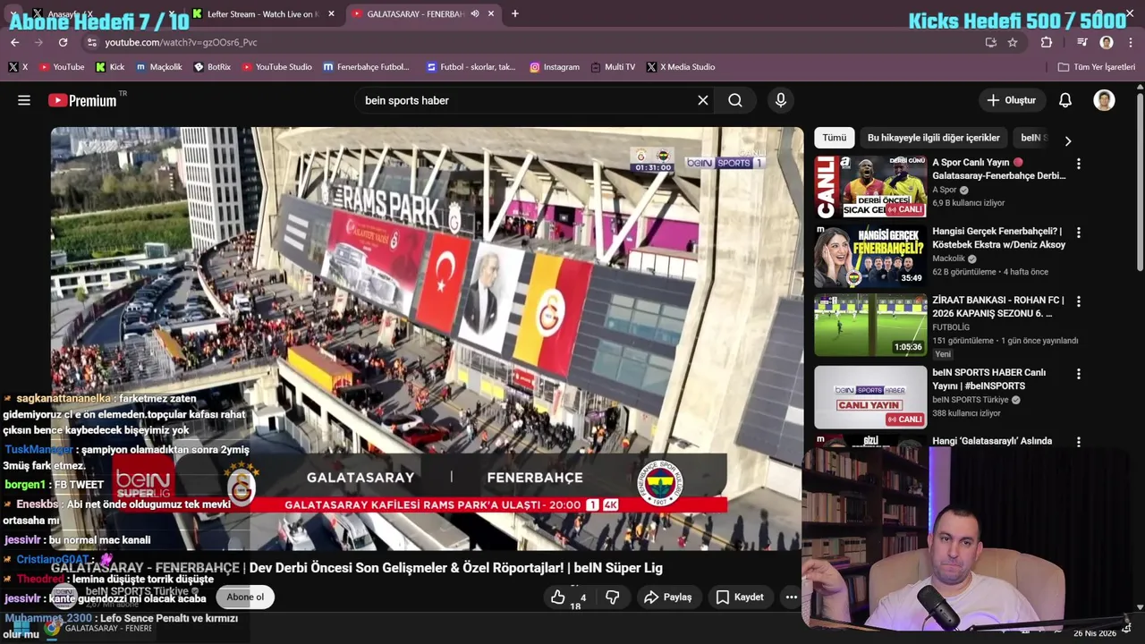Screen dimensions: 1145x644
Task: Open a new browser tab
Action: (x=514, y=13)
